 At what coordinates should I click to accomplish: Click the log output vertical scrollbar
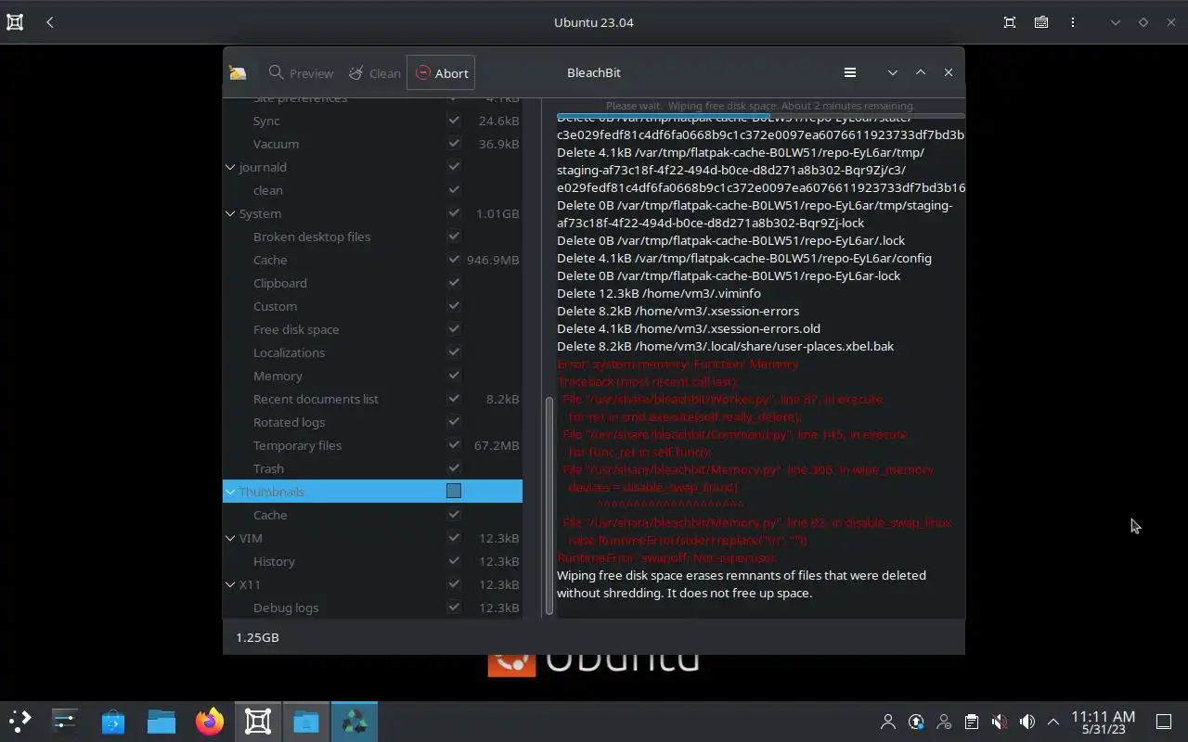tap(549, 505)
